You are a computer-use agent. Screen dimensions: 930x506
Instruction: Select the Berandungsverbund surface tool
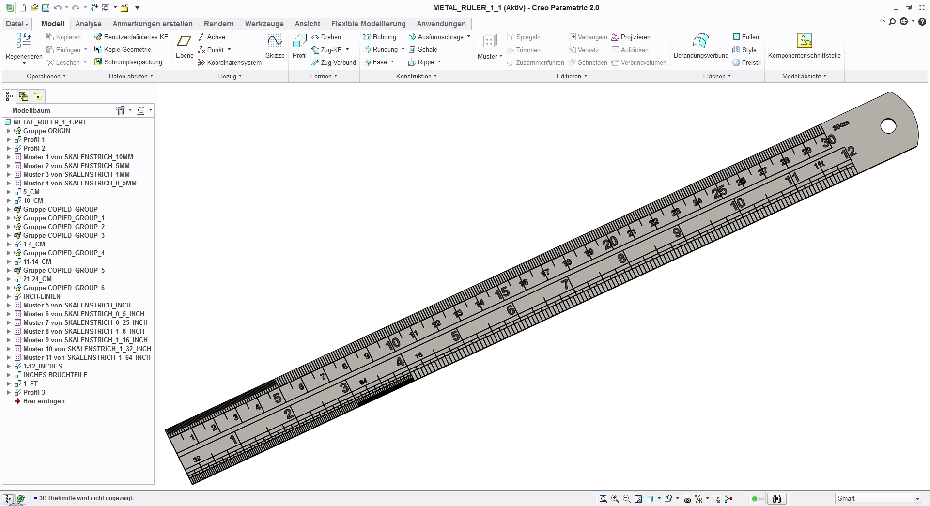pos(701,47)
